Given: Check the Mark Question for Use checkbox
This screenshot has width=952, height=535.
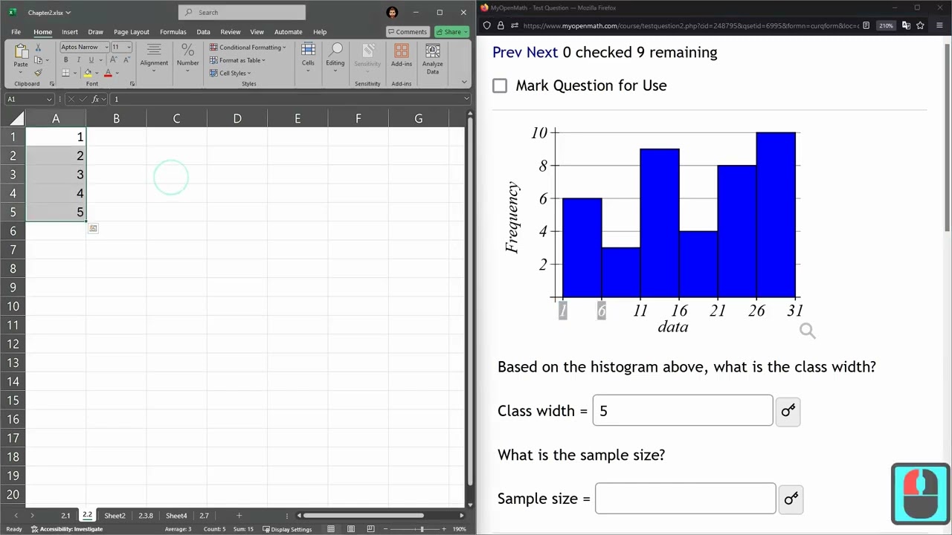Looking at the screenshot, I should coord(500,85).
